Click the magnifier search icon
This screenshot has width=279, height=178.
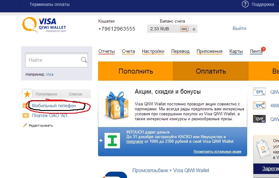click(84, 60)
